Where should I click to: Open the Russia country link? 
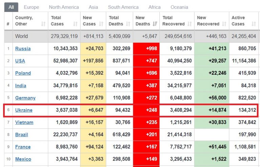(23, 49)
